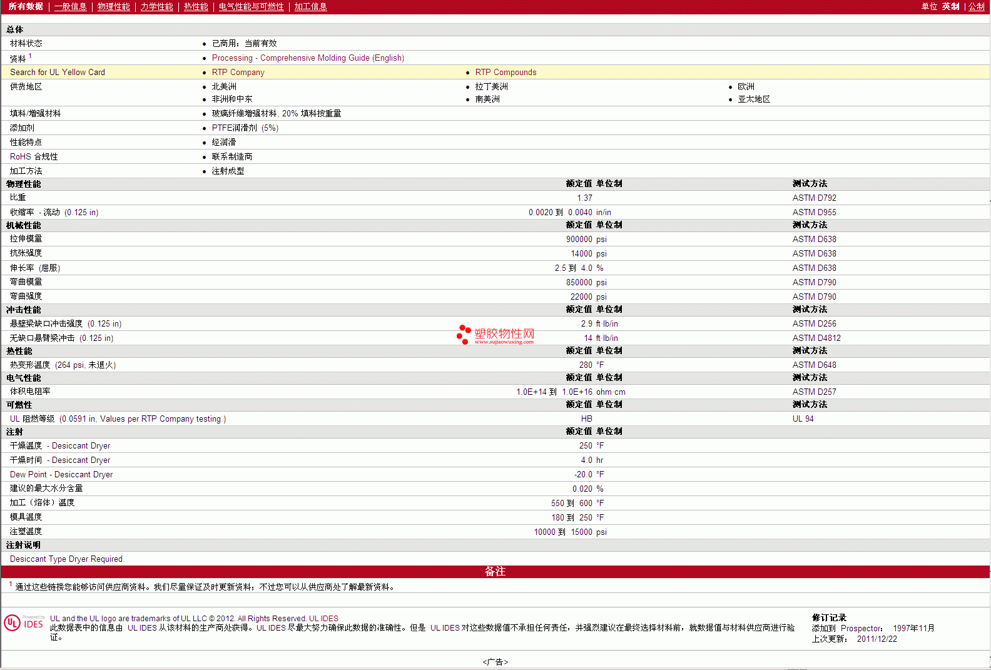
Task: Click the 联系制造商 RoHS entry
Action: 231,156
